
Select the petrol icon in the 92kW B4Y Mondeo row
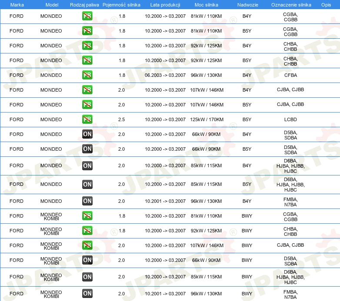(x=87, y=46)
